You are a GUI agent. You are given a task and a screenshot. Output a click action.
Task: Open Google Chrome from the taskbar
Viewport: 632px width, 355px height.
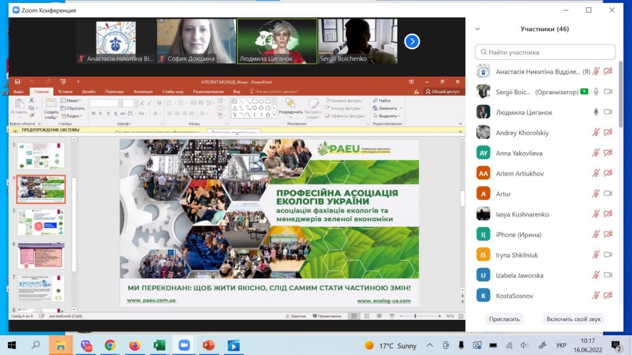tap(110, 345)
